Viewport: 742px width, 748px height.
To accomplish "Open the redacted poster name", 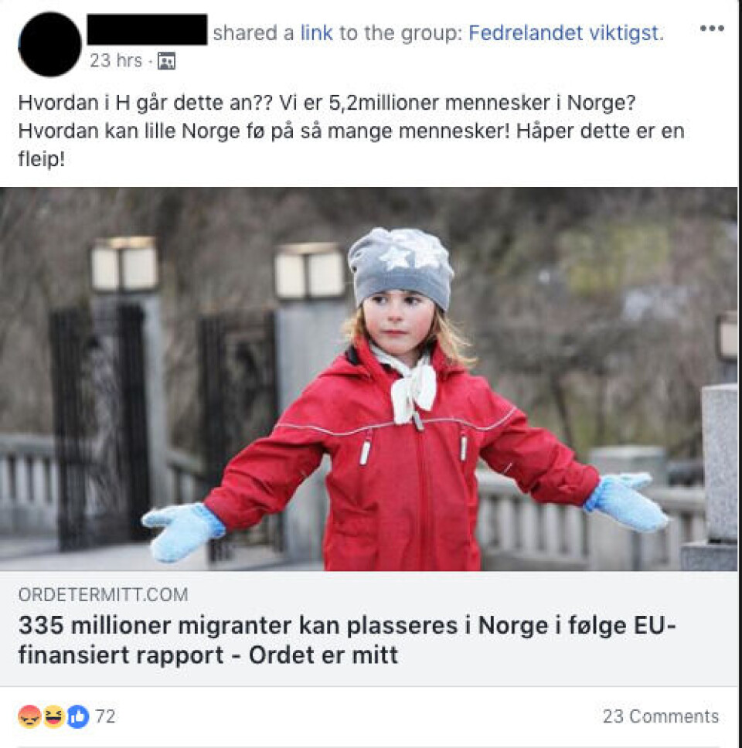I will tap(147, 29).
